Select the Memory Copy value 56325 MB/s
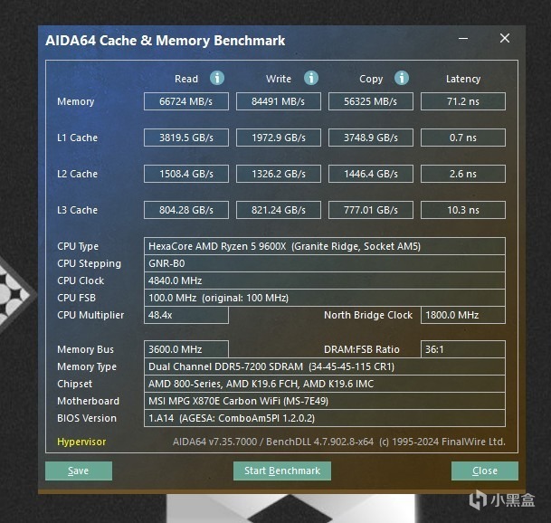 (371, 101)
